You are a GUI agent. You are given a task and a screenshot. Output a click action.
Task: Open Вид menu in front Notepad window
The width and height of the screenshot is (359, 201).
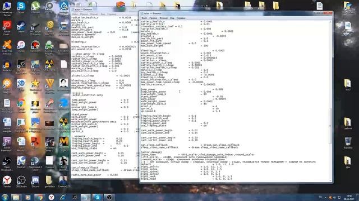(172, 18)
